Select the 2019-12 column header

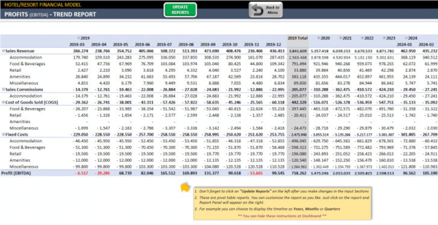274,45
